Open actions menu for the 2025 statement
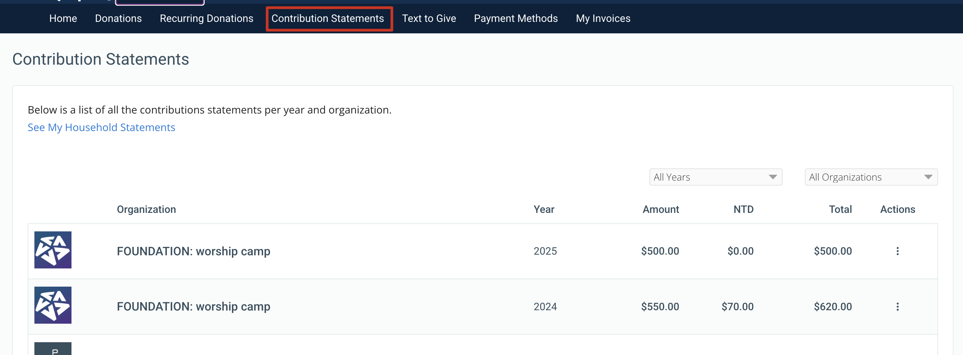This screenshot has height=355, width=963. coord(897,251)
